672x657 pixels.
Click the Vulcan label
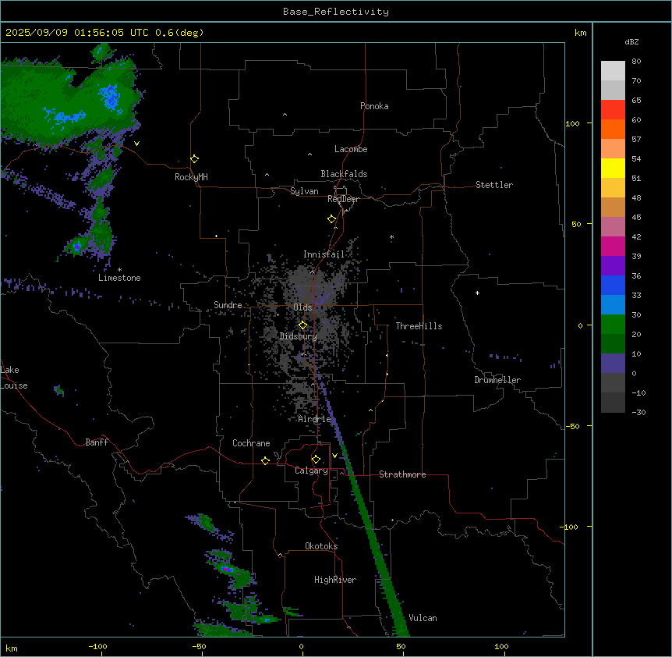coord(423,618)
